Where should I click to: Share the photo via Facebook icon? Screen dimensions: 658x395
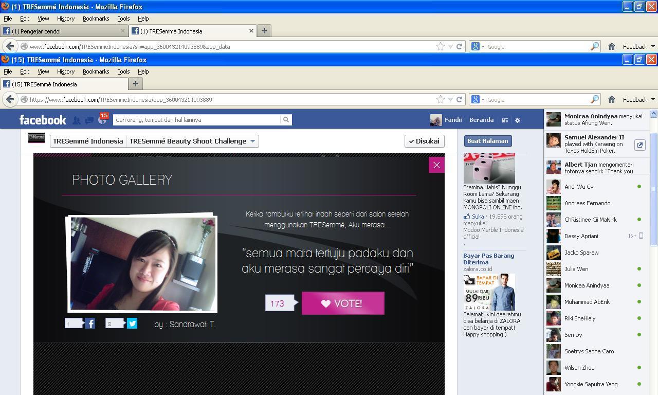[x=89, y=324]
